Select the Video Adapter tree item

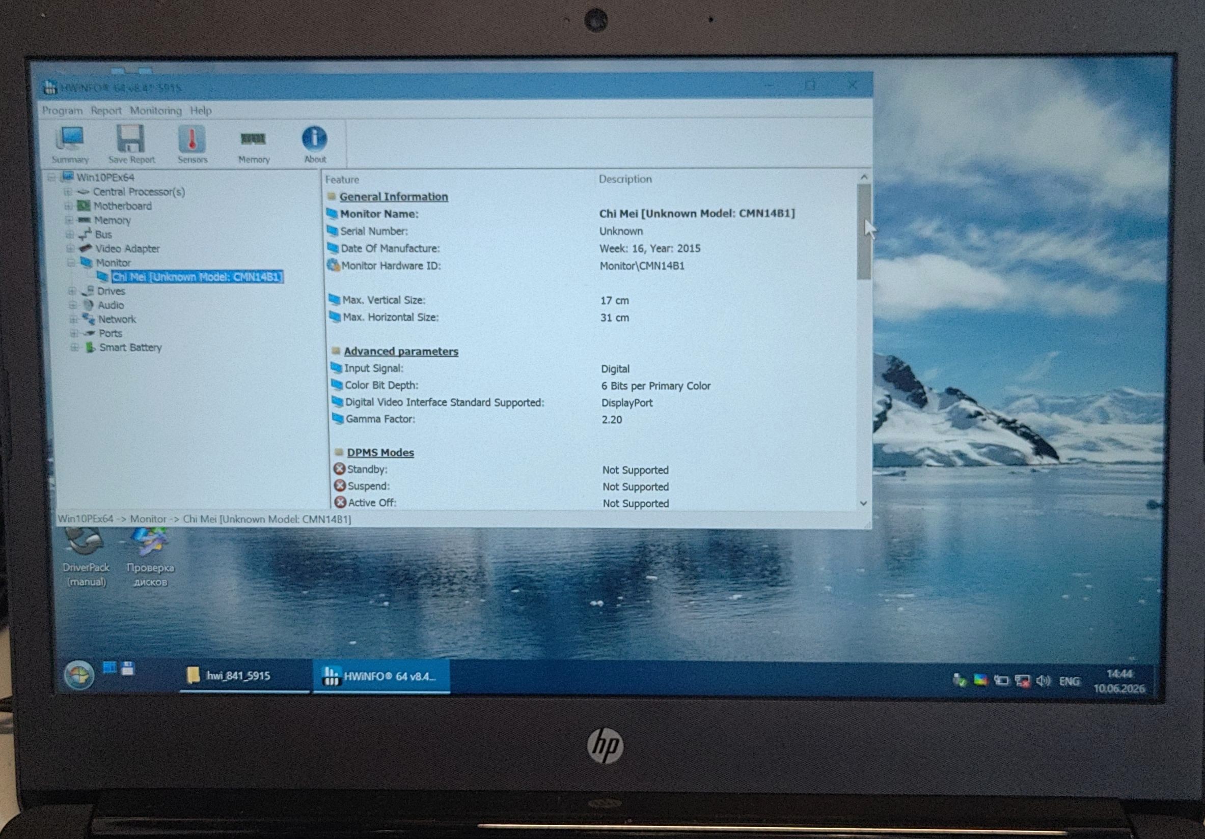127,249
